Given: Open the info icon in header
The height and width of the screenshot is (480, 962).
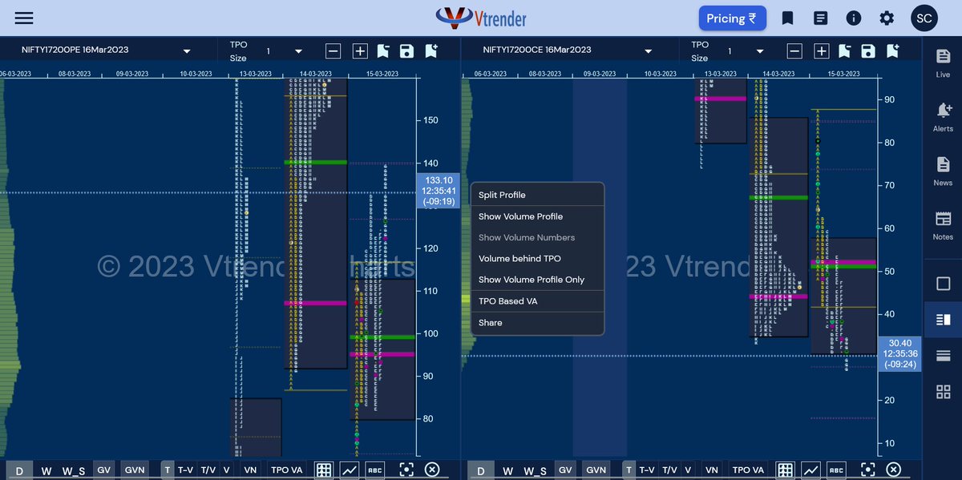Looking at the screenshot, I should (x=854, y=18).
